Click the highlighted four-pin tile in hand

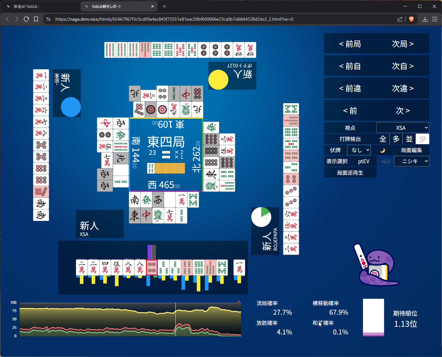click(152, 268)
